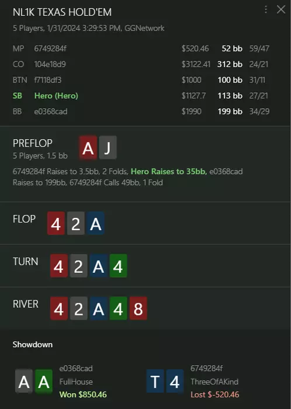This screenshot has width=291, height=409.
Task: Click BTN player f7118df3
Action: (x=48, y=80)
